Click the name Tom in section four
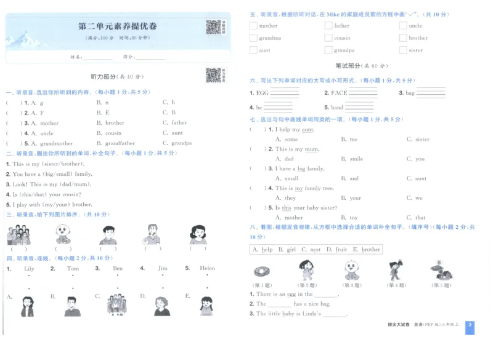Viewport: 493px width, 337px height. point(73,268)
